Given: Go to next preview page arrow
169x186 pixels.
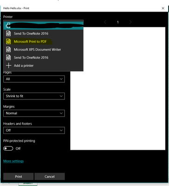Looking at the screenshot, I should click(x=130, y=22).
